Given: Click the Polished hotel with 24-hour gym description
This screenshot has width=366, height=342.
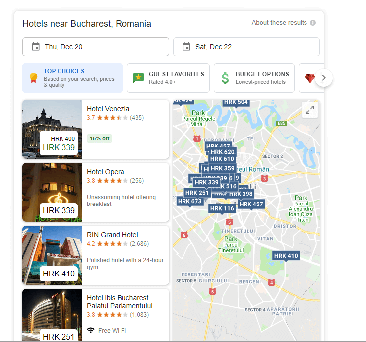Looking at the screenshot, I should tap(125, 263).
